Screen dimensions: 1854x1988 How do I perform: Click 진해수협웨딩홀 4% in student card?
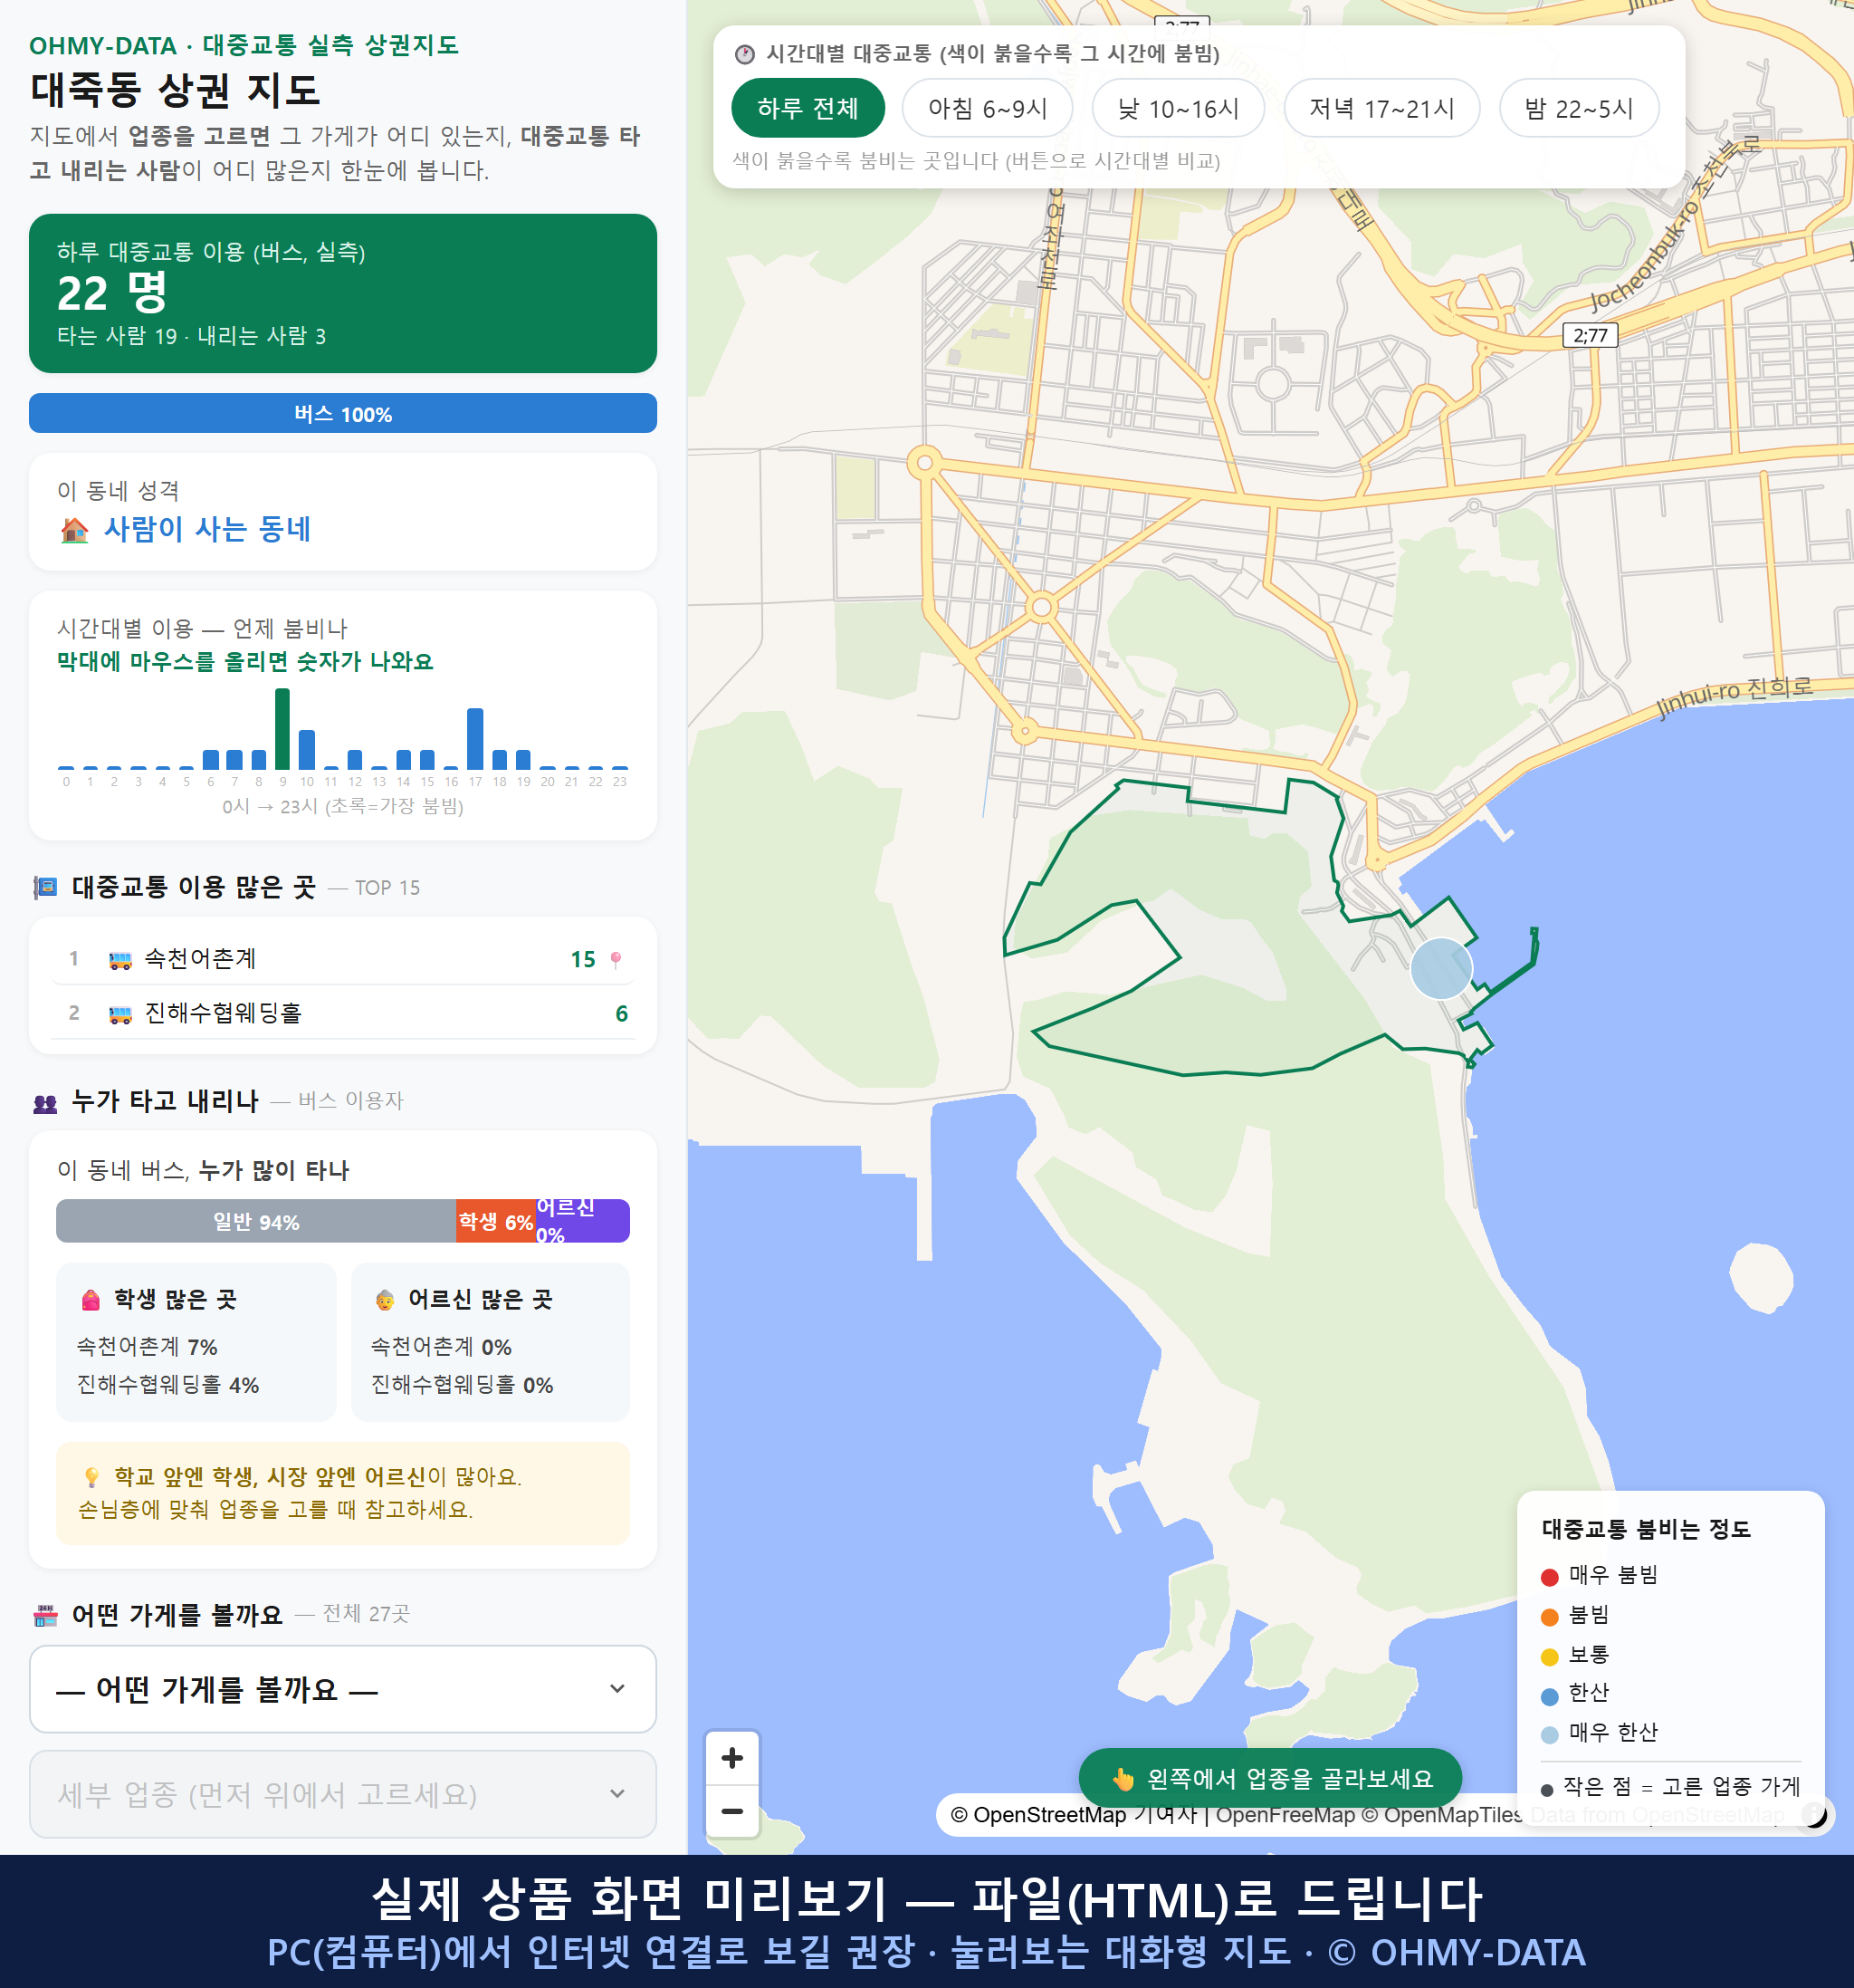[167, 1385]
